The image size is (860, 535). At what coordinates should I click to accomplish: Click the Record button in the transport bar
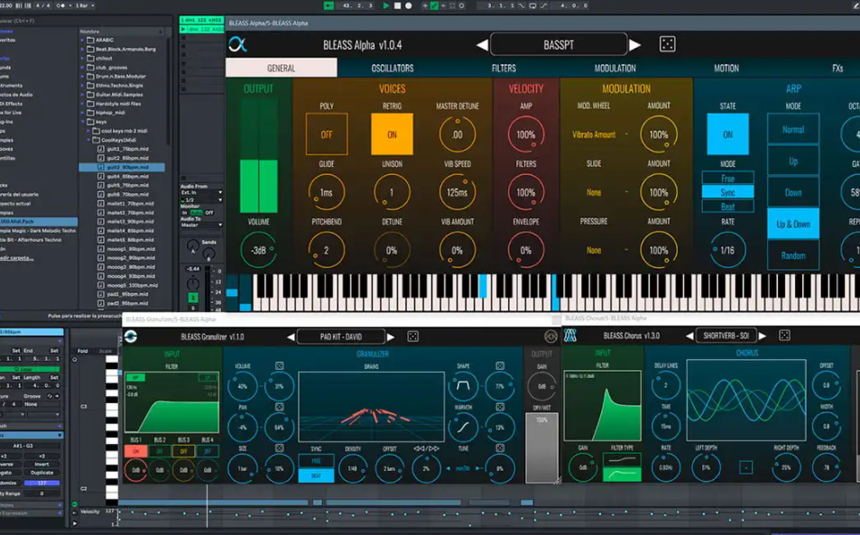[x=409, y=5]
